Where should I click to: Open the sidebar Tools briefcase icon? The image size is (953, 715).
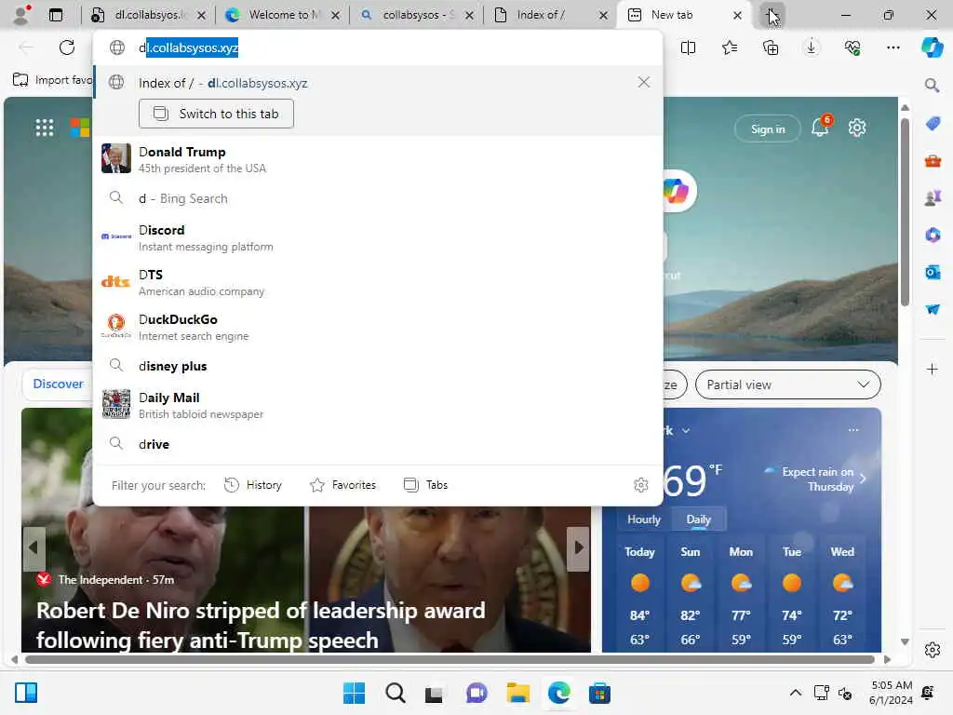pyautogui.click(x=933, y=161)
